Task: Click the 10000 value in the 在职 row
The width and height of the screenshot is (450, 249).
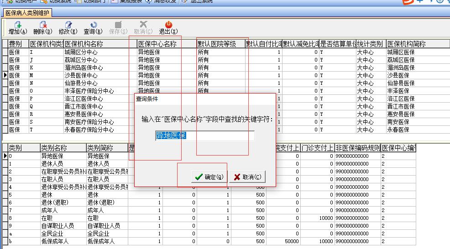Action: [x=317, y=218]
